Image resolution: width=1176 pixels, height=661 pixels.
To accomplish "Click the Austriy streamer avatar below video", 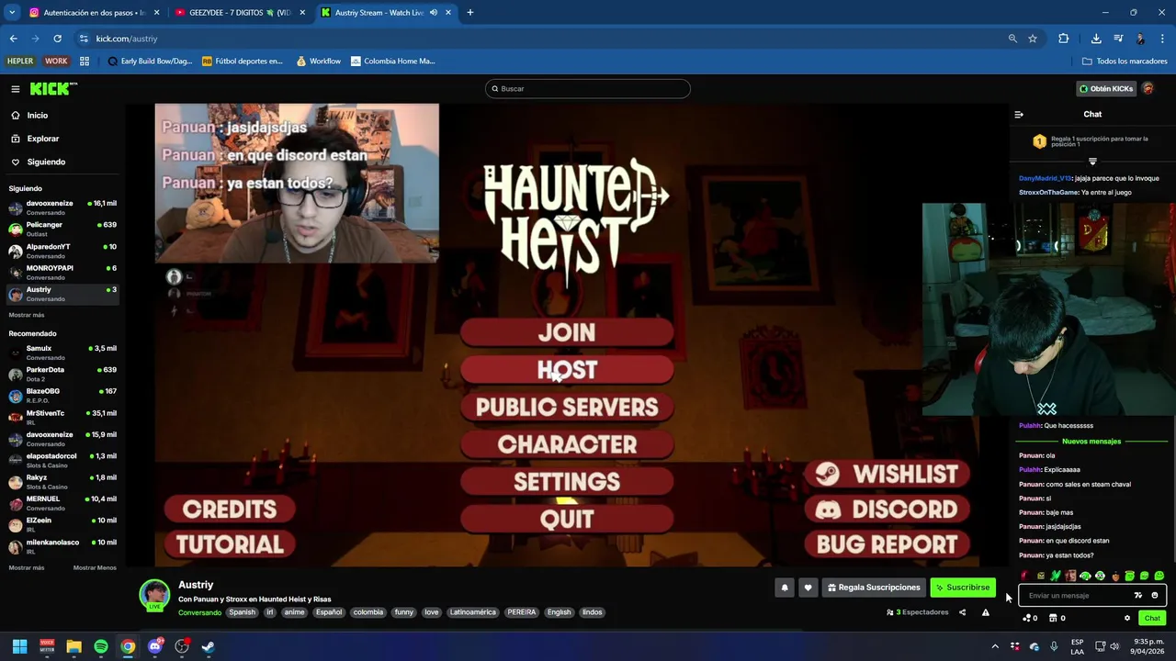I will (x=154, y=594).
